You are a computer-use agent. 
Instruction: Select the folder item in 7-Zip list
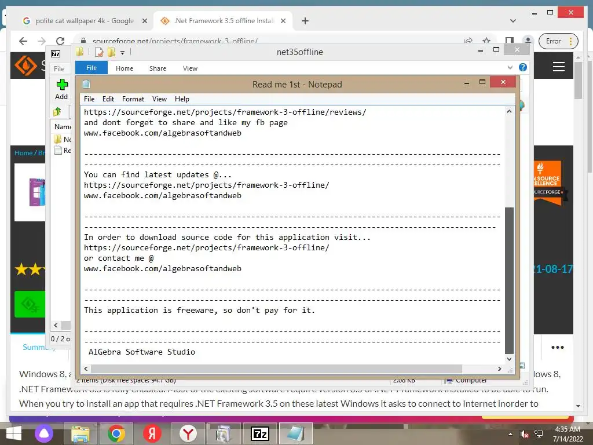[62, 139]
